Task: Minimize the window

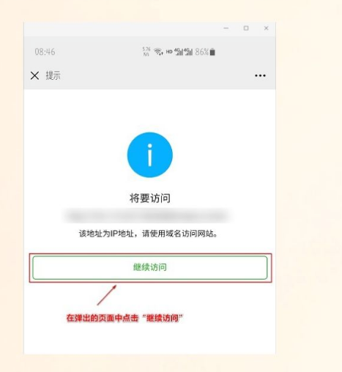Action: [x=226, y=29]
